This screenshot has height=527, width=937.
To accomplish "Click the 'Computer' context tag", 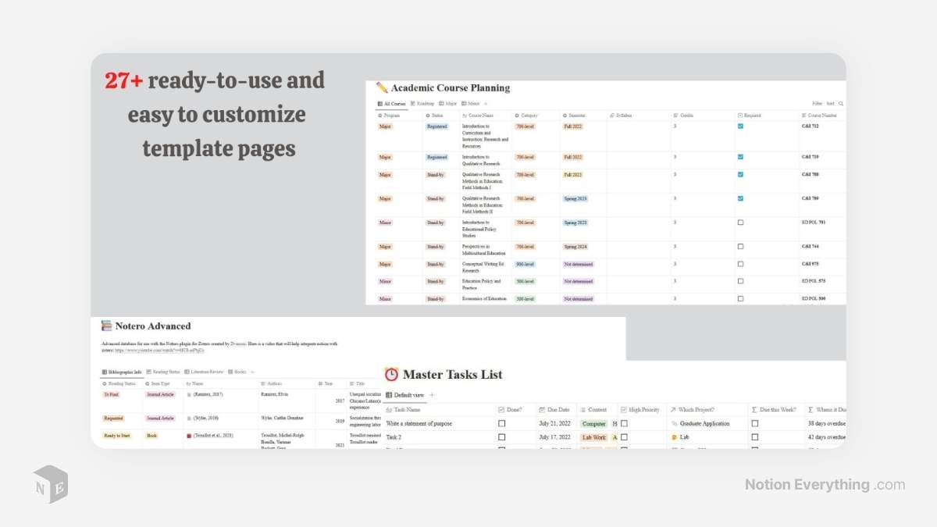I will click(593, 423).
